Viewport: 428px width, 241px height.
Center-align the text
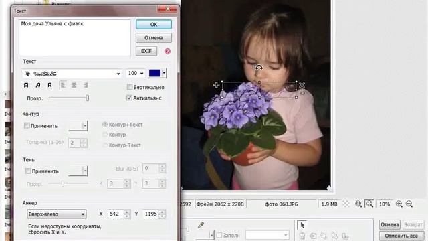coord(74,85)
